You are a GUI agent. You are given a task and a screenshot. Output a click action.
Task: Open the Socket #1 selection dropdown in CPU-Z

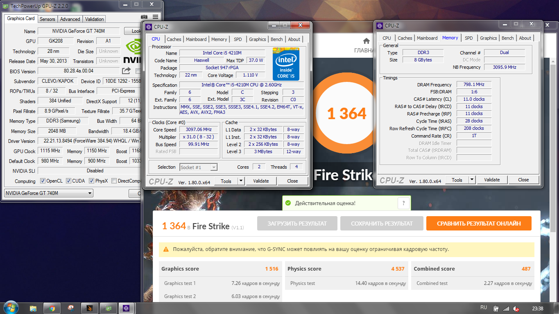199,167
